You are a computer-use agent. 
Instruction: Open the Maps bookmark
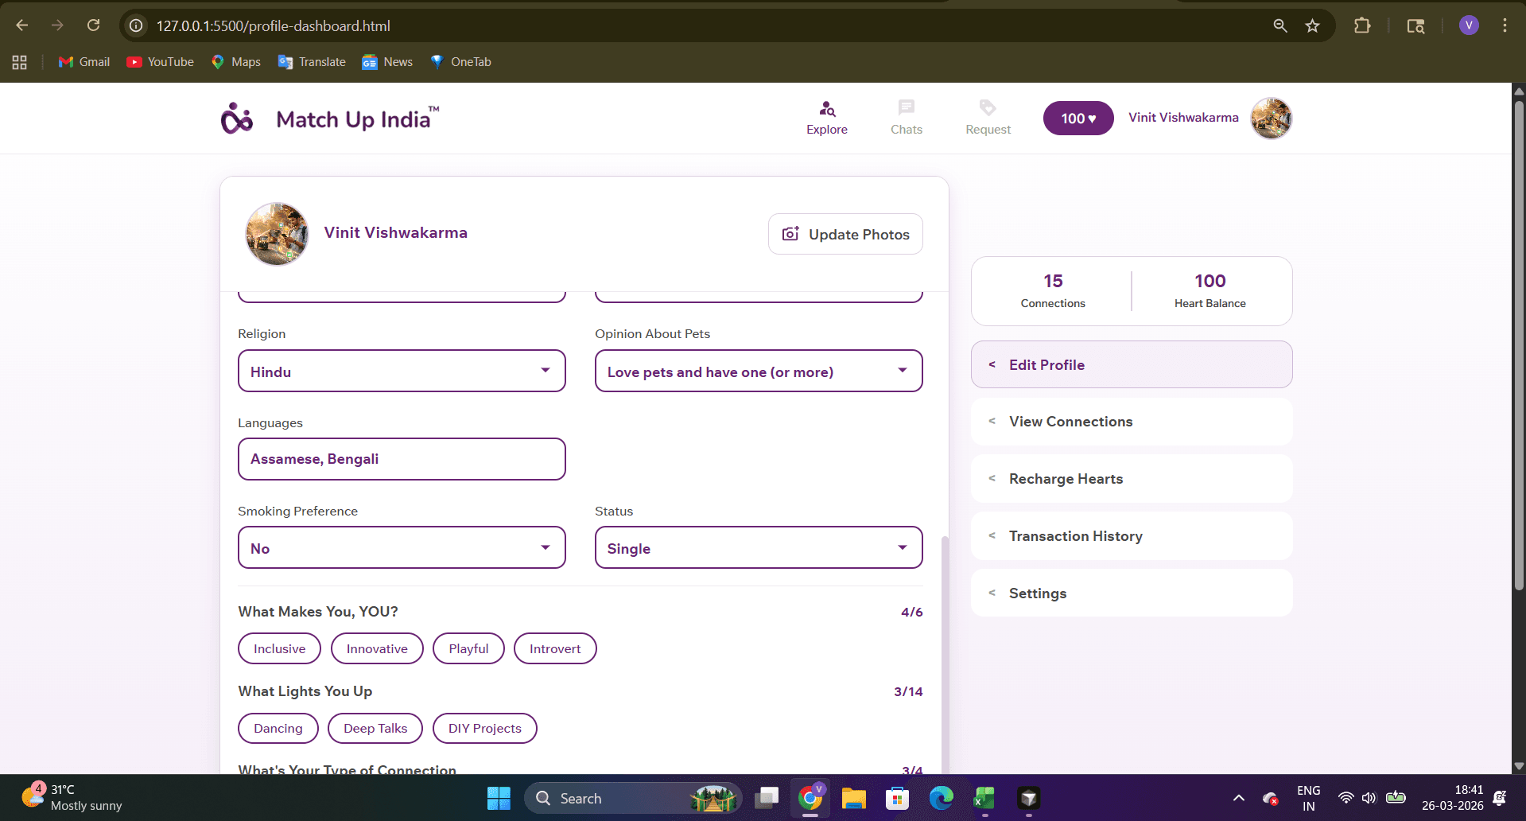(x=236, y=62)
